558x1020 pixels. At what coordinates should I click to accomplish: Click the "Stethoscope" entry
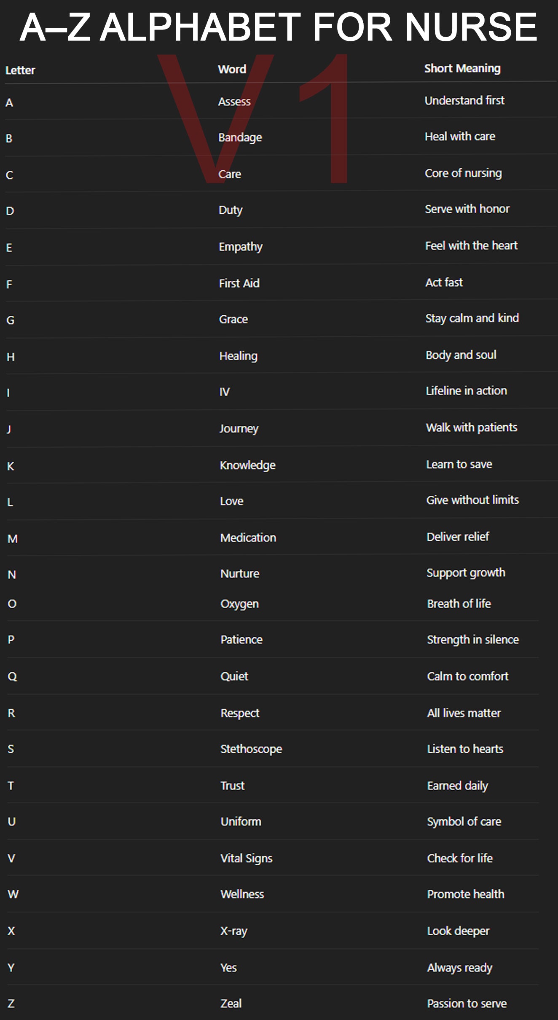(x=251, y=749)
